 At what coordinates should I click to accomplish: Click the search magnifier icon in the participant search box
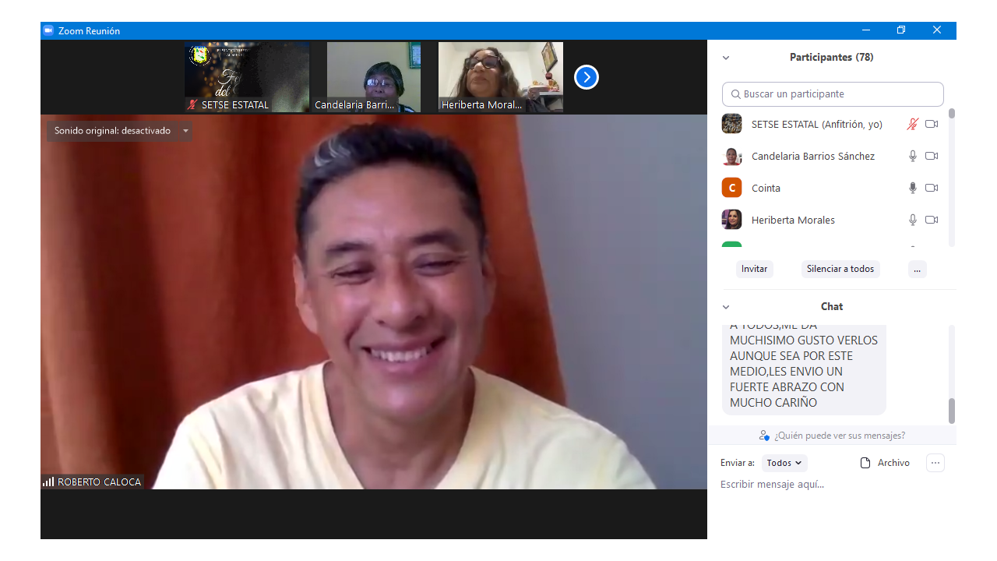coord(736,94)
